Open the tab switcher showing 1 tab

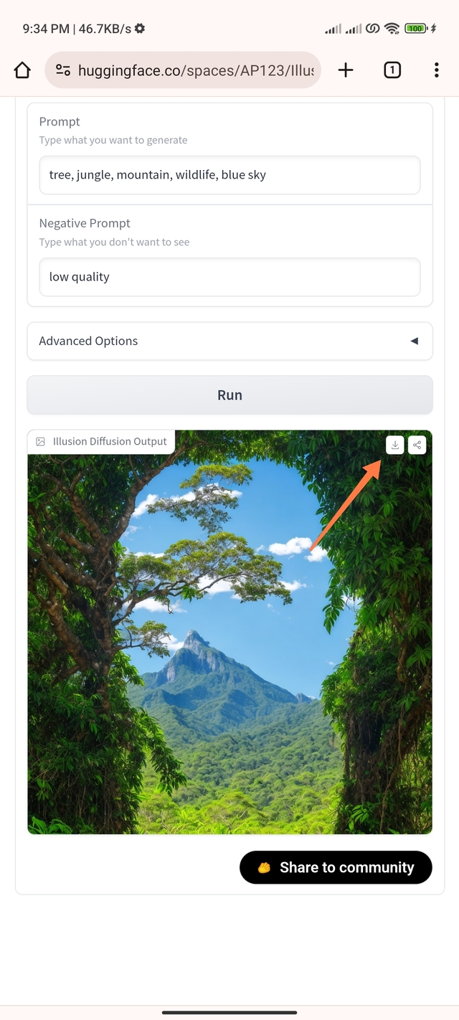pos(392,70)
